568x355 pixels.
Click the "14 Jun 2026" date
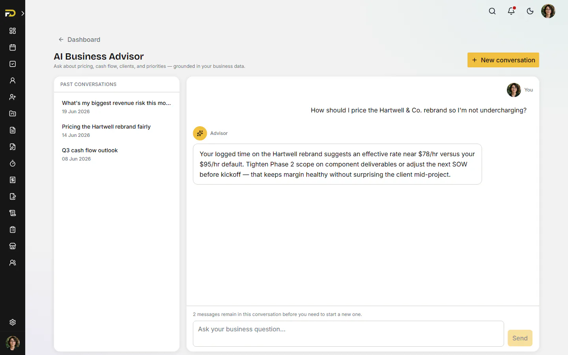(x=76, y=135)
